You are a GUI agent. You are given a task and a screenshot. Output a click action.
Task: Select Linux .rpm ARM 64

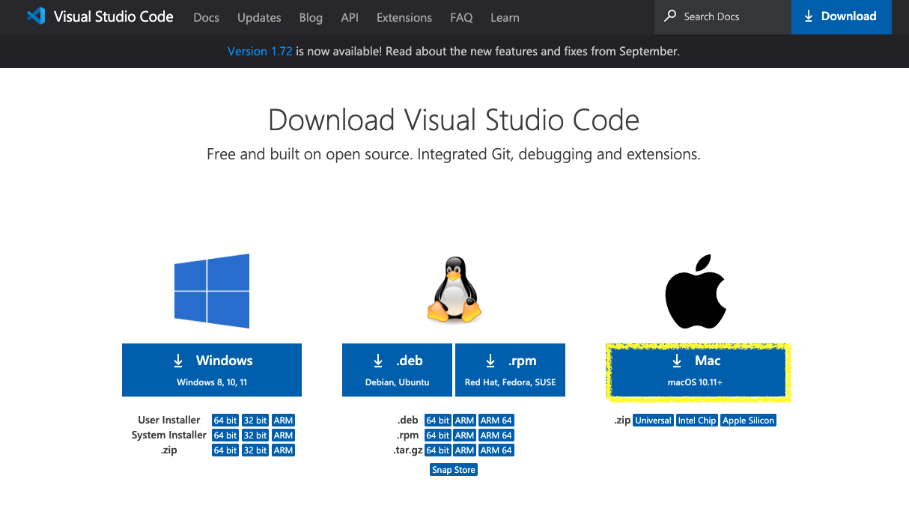tap(496, 435)
